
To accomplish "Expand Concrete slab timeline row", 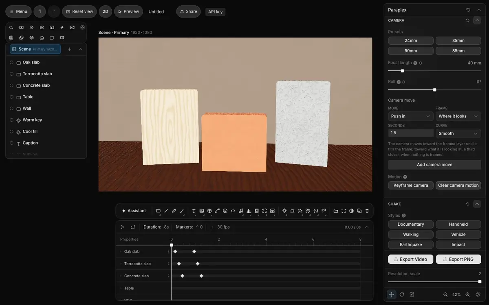I will click(121, 276).
